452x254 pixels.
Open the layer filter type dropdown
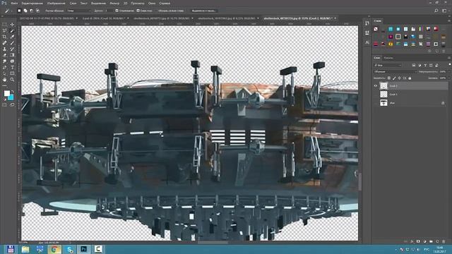pyautogui.click(x=388, y=66)
